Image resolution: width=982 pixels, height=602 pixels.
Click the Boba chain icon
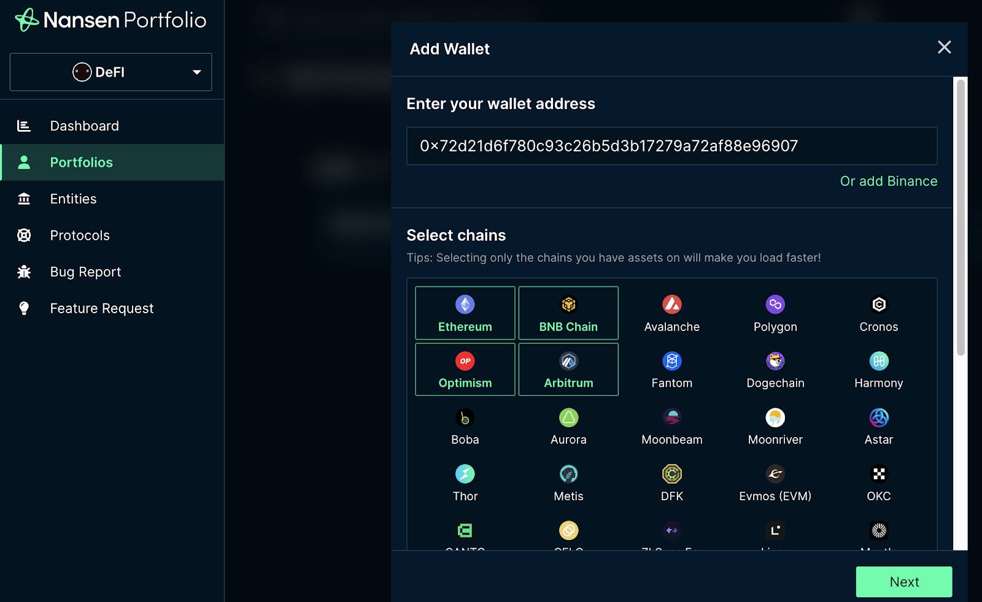point(465,417)
